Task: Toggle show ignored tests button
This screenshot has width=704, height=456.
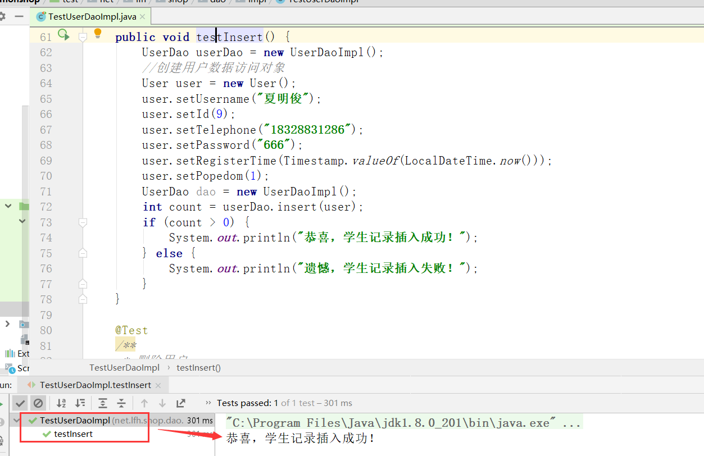Action: click(38, 403)
